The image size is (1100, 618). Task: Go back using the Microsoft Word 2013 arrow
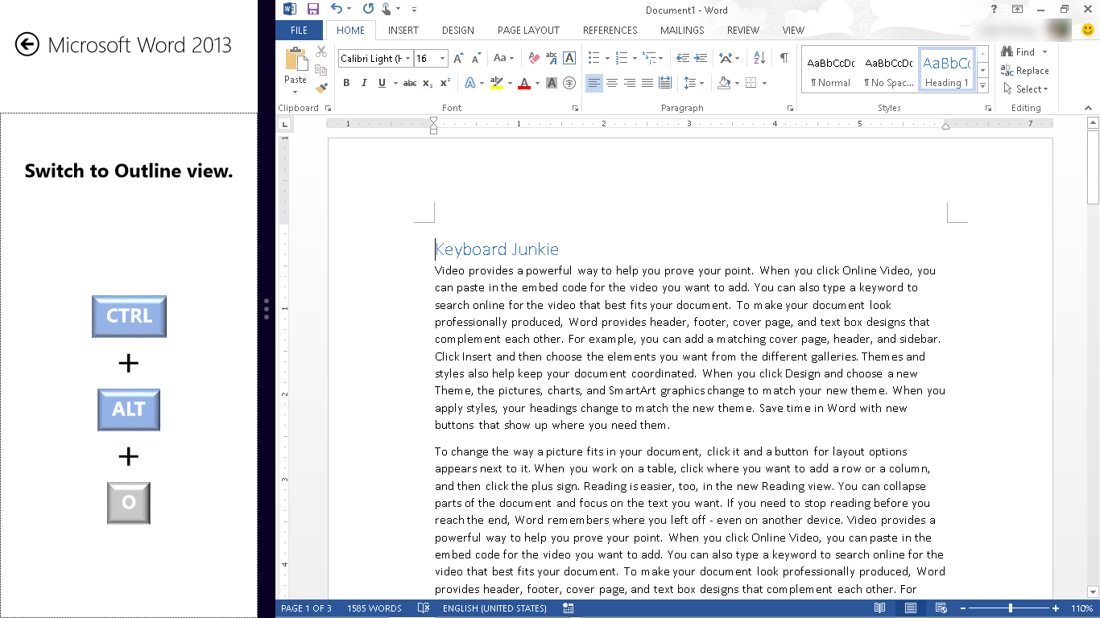pos(27,44)
